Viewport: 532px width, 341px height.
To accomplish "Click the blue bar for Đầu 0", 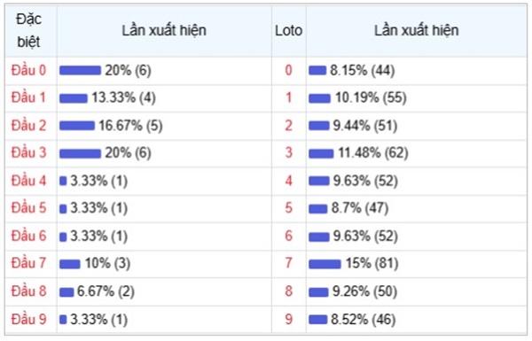I will (80, 71).
